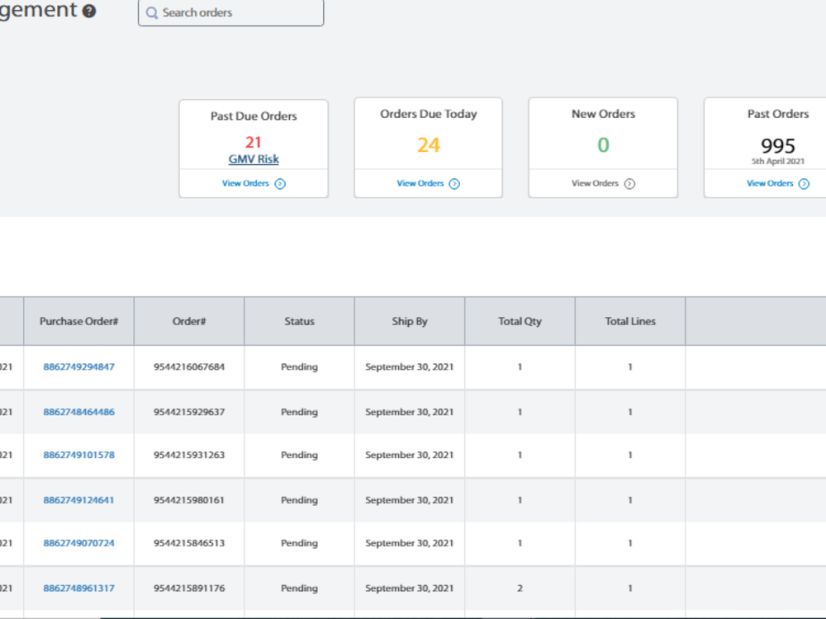Screen dimensions: 826x619
Task: Select order number 9544215980161
Action: point(189,500)
